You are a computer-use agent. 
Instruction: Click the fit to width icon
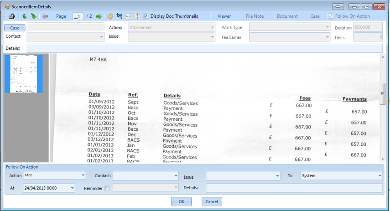(128, 16)
